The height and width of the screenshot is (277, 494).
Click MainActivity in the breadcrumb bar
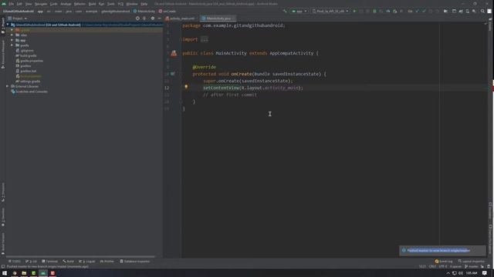click(x=144, y=11)
